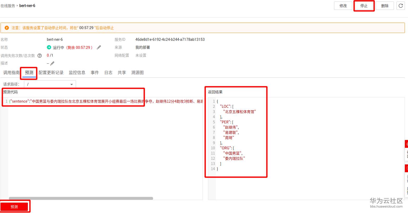Click the 预测代码 heading

point(10,92)
